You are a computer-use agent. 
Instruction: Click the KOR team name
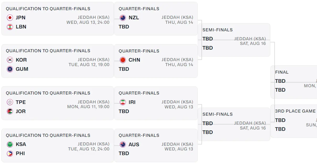[x=21, y=60]
